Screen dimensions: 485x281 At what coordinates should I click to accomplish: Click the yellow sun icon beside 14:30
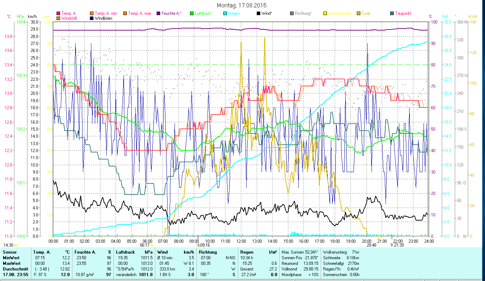[16, 245]
